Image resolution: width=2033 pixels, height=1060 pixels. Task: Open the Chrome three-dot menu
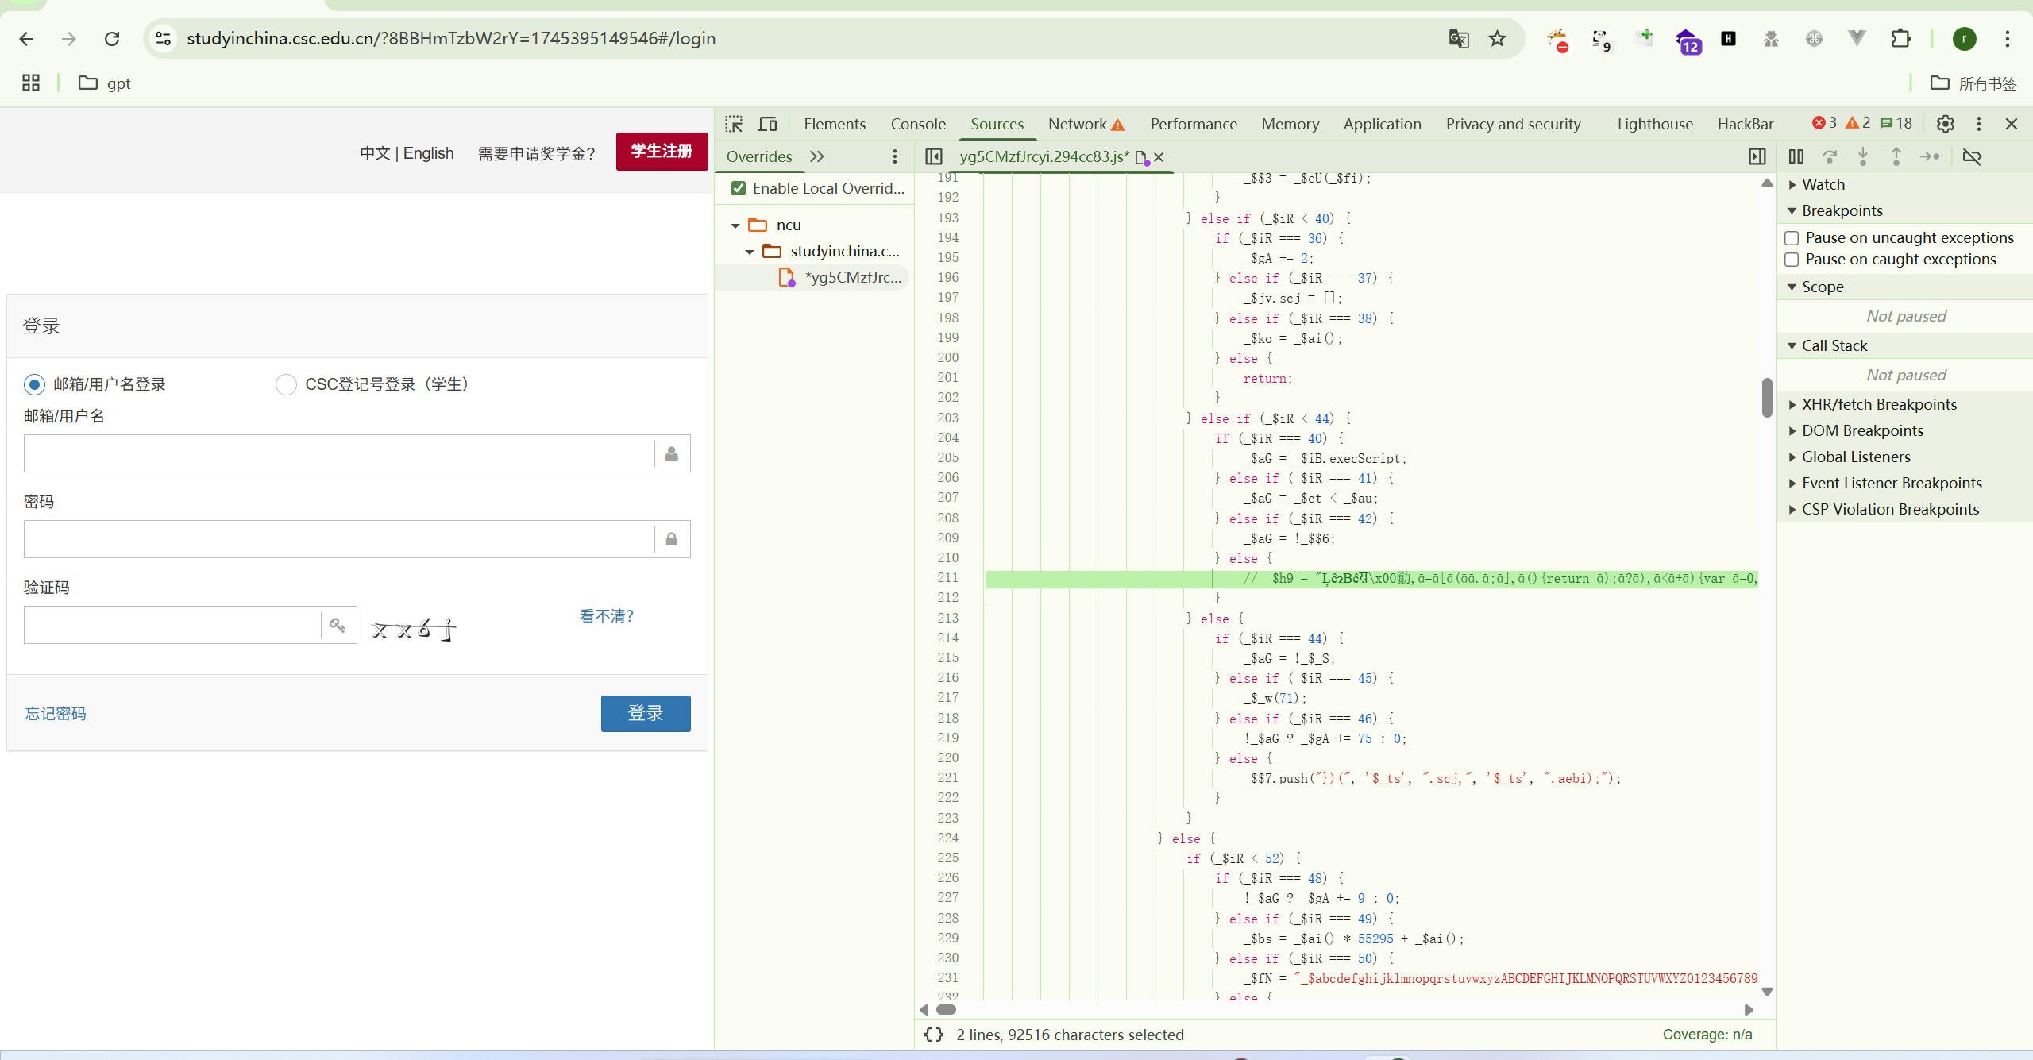coord(2007,38)
